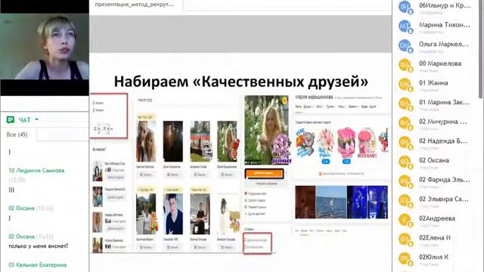Open the ЧАТ dropdown arrow

(x=36, y=119)
